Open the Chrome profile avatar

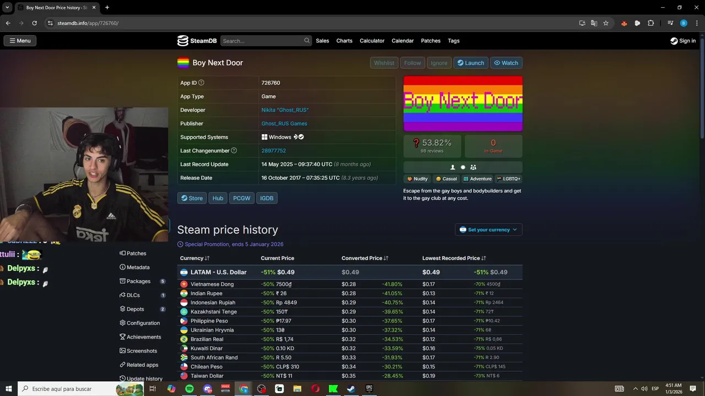click(x=684, y=23)
